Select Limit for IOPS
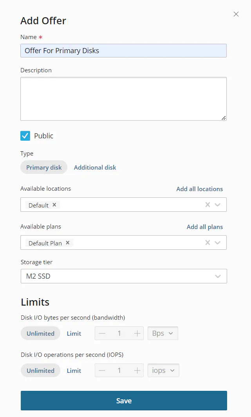The width and height of the screenshot is (251, 417). click(x=74, y=370)
